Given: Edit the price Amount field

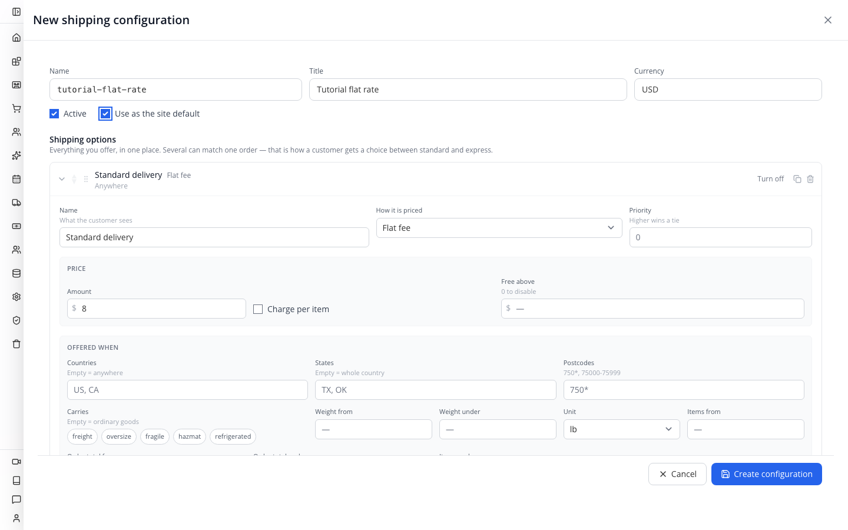Looking at the screenshot, I should coord(157,309).
